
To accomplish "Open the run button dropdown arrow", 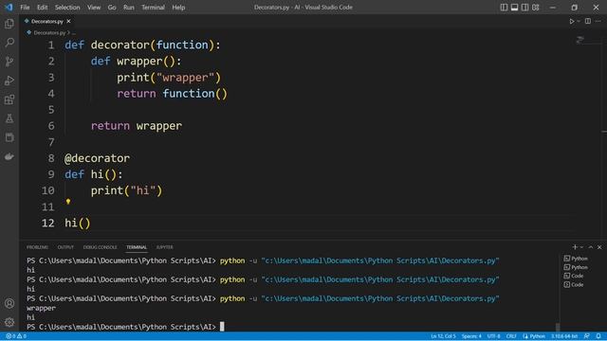I will point(579,21).
